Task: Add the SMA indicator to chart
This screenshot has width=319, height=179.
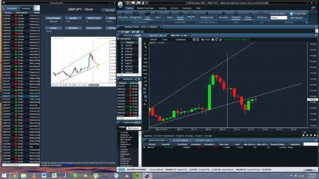Action: click(145, 59)
